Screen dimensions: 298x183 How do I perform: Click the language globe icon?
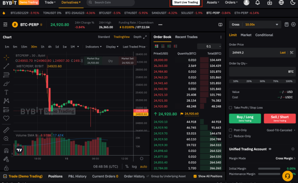click(x=281, y=3)
